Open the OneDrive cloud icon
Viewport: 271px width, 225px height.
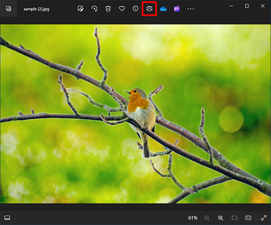point(163,9)
